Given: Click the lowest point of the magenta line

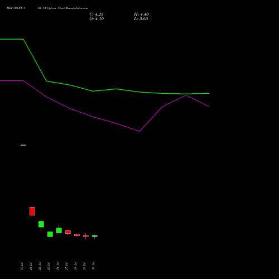Looking at the screenshot, I should pyautogui.click(x=139, y=131).
